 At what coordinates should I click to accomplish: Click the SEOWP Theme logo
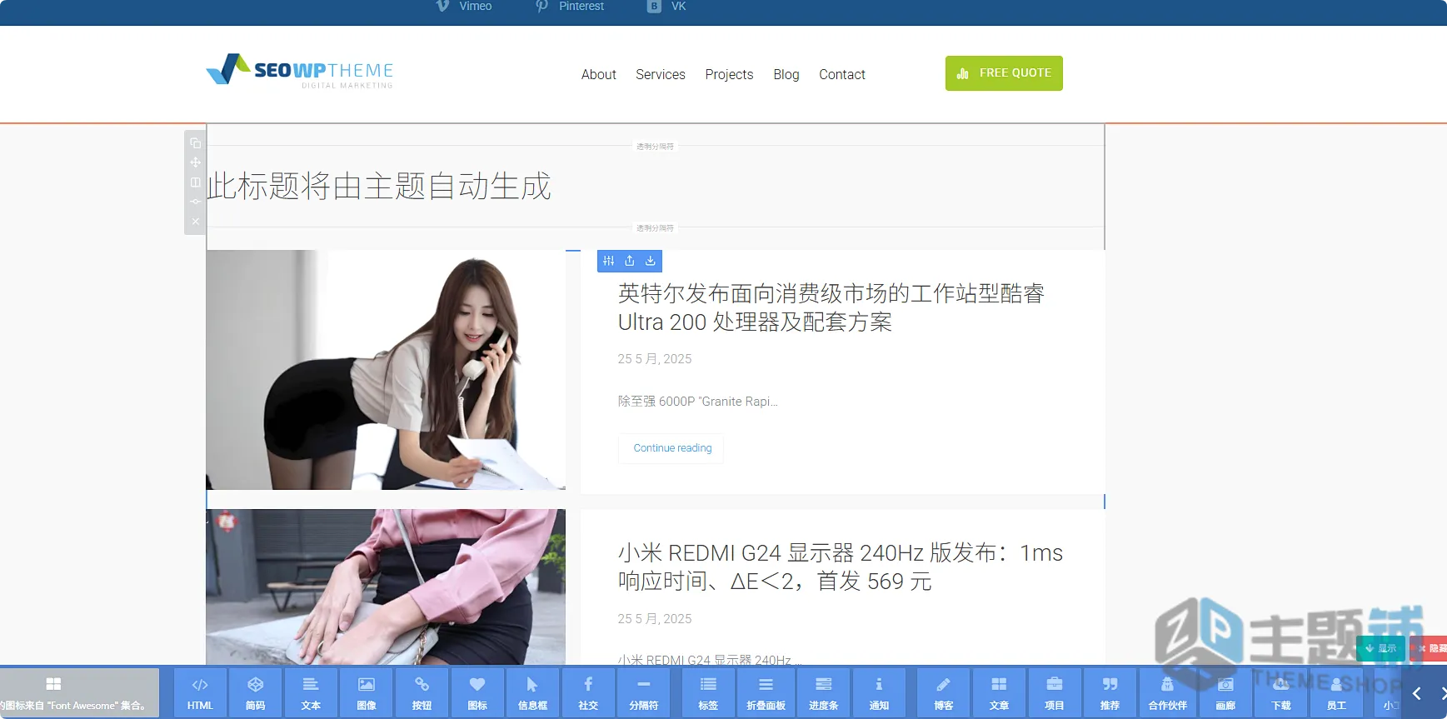pyautogui.click(x=300, y=71)
